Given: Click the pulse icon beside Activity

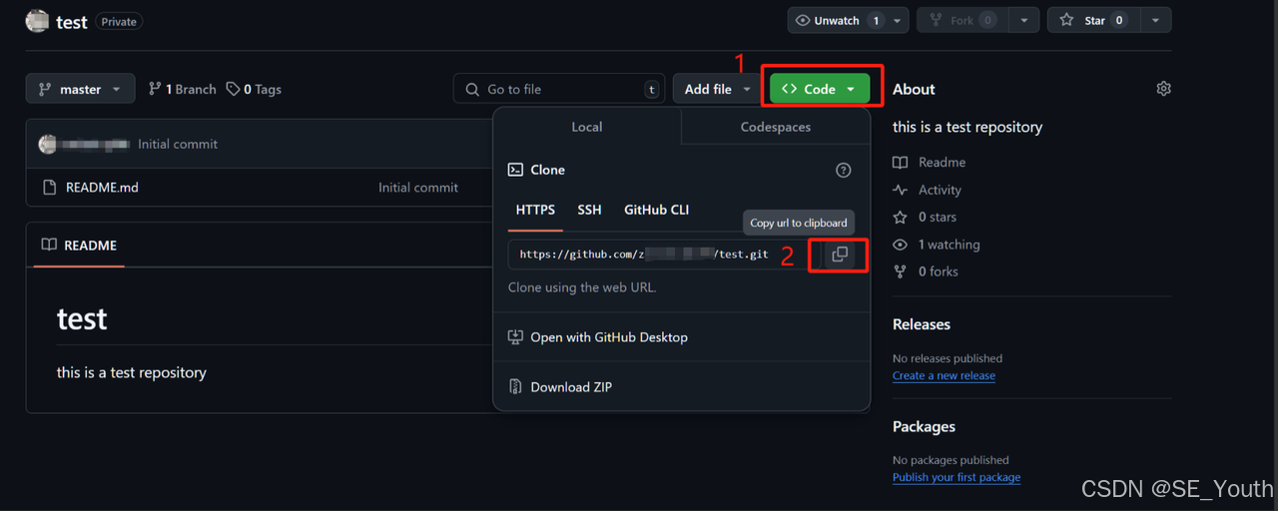Looking at the screenshot, I should (901, 190).
